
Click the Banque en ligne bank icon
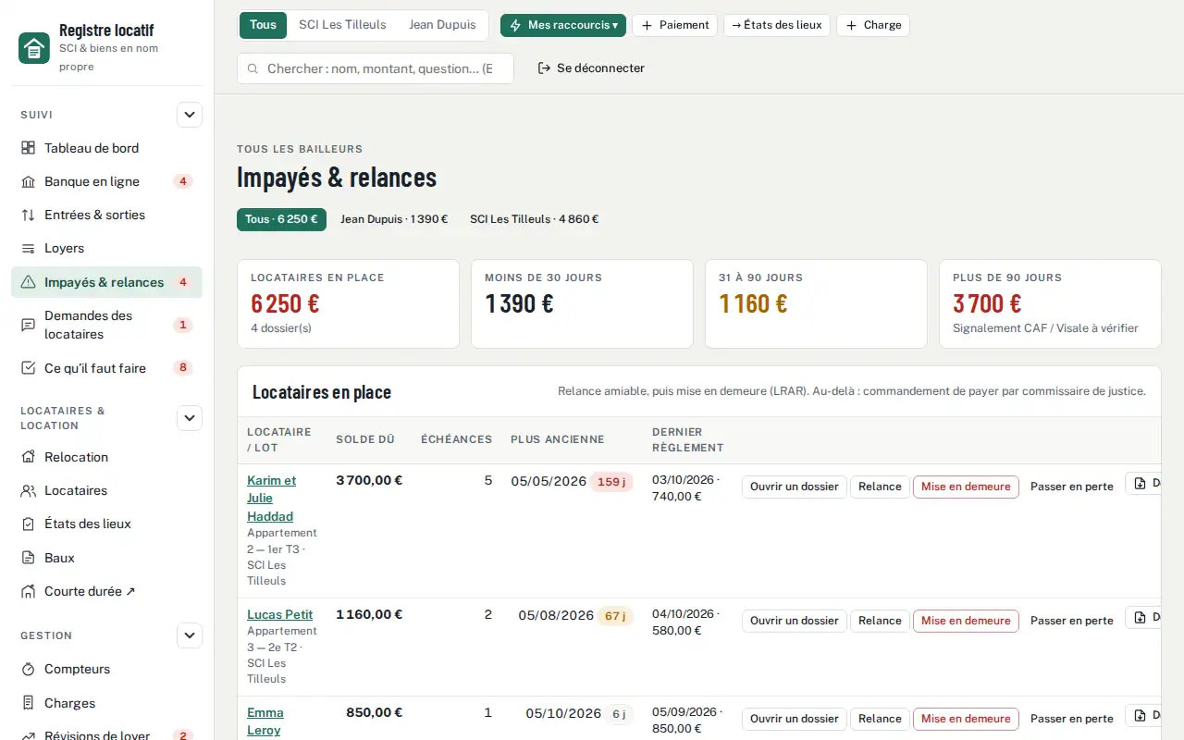tap(28, 181)
